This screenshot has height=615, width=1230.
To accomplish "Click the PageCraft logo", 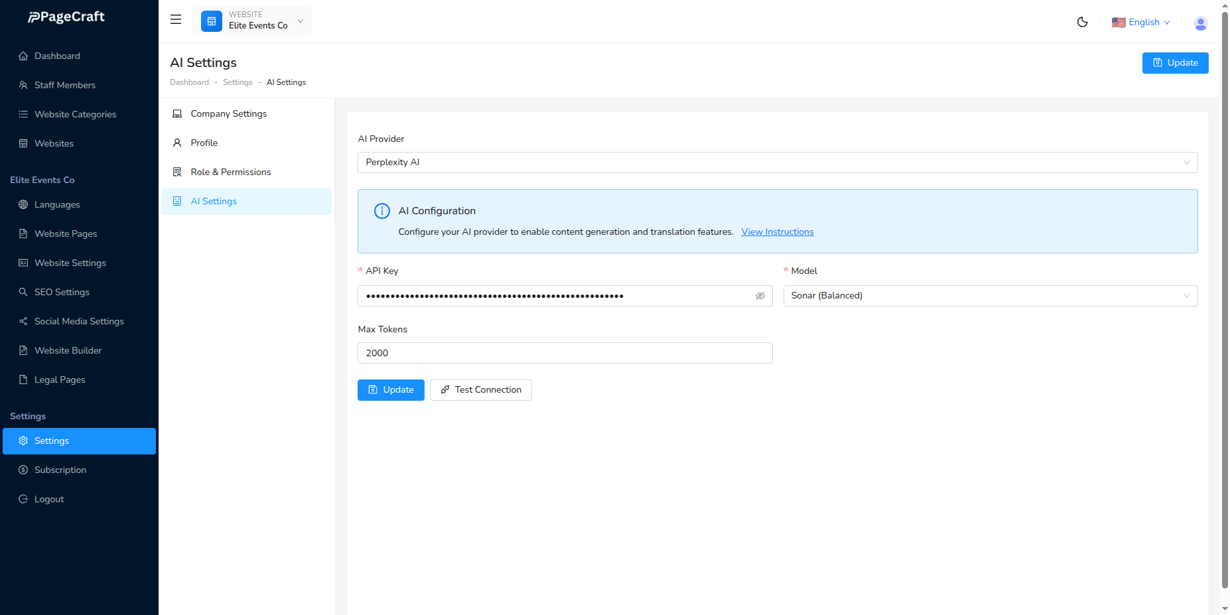I will [66, 17].
